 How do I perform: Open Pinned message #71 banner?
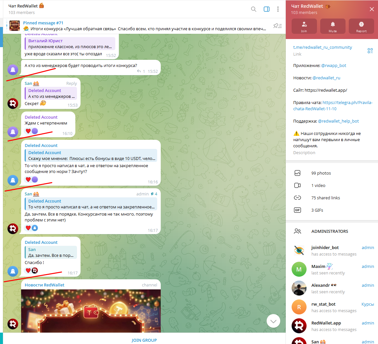point(140,26)
